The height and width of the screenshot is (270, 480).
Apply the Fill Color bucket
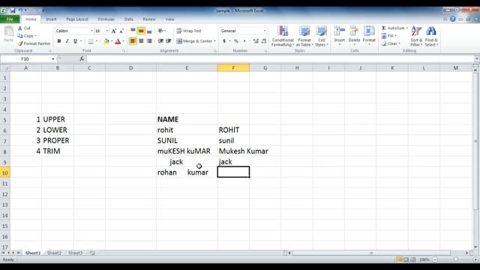[x=106, y=41]
